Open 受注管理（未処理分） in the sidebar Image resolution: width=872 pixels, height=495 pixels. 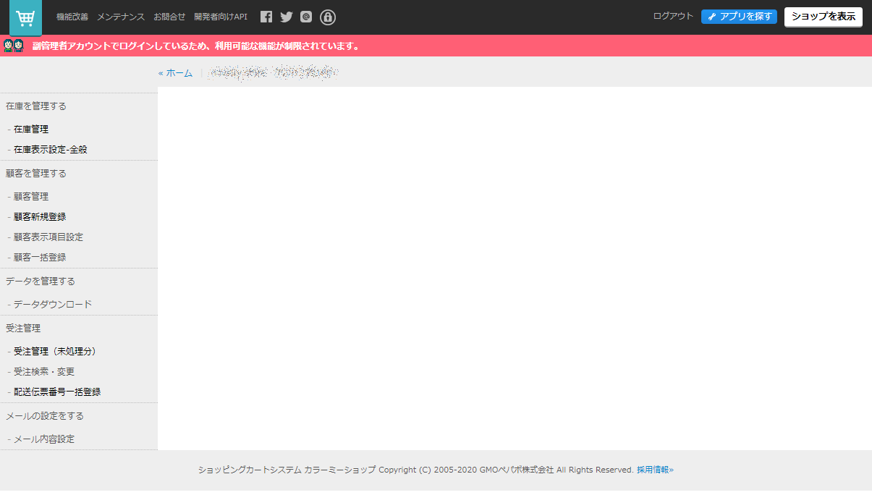(55, 351)
